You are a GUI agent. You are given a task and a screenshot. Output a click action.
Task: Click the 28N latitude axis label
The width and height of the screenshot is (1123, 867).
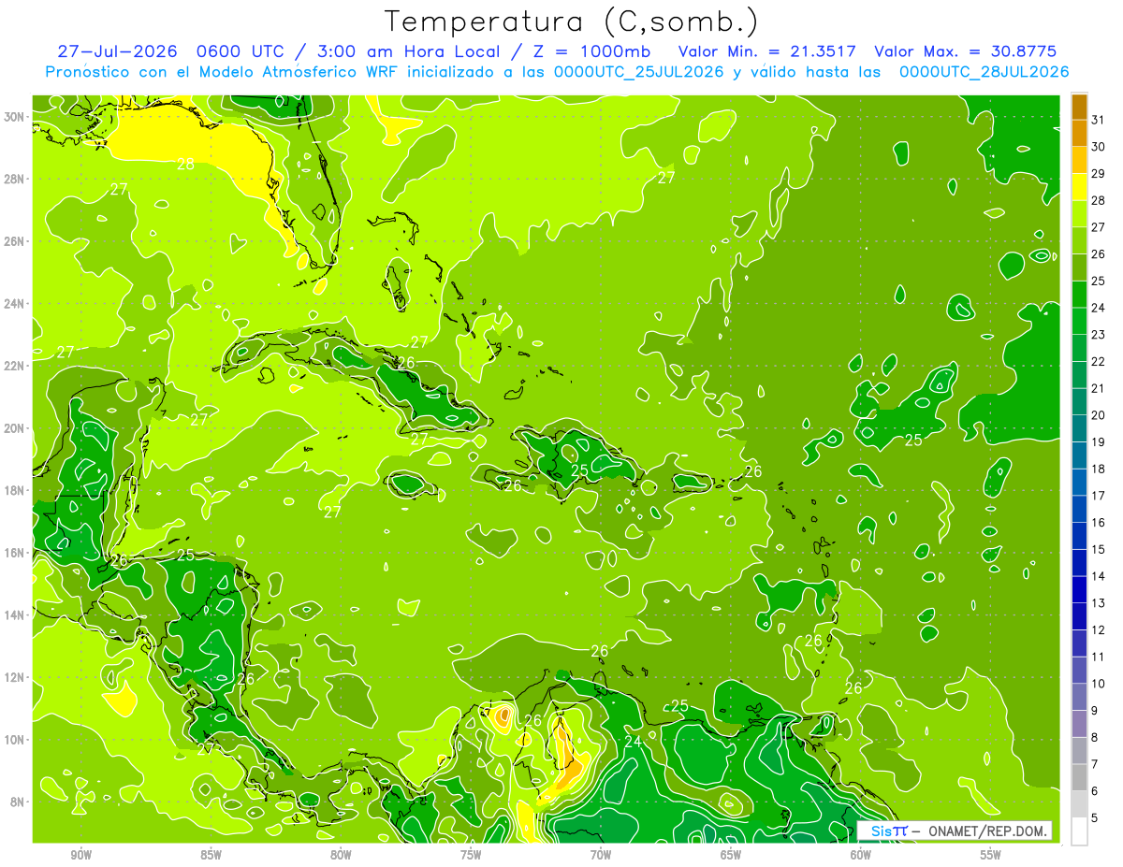[16, 179]
